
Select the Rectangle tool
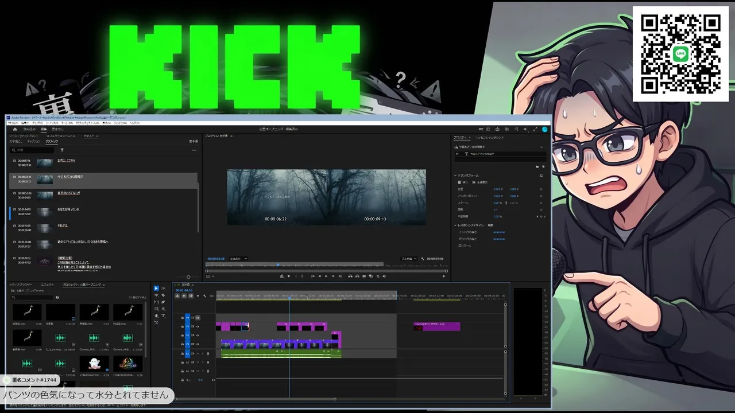[x=156, y=309]
